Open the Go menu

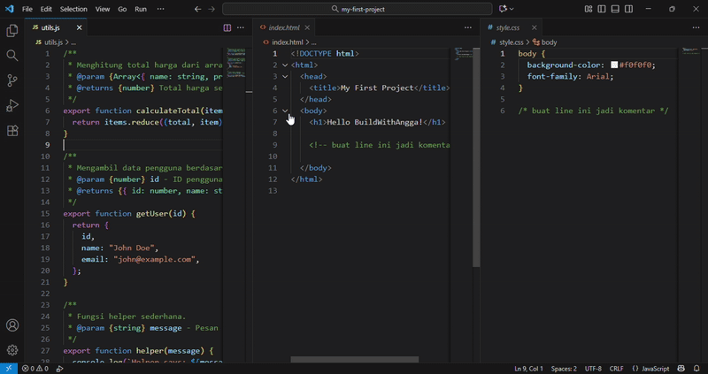[122, 9]
